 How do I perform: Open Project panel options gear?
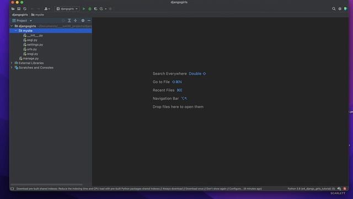pos(83,20)
